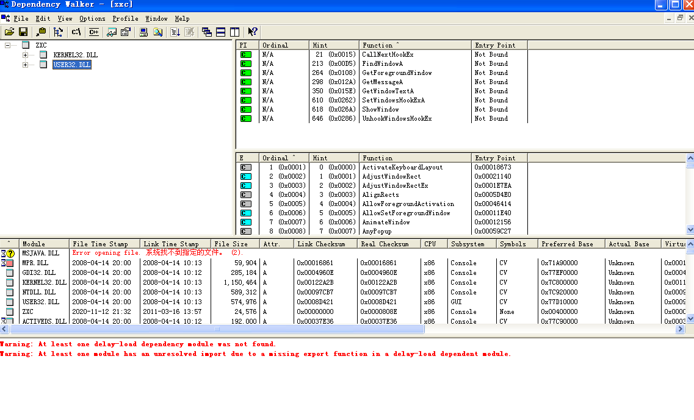
Task: Toggle Auto Expand tree option in toolbar
Action: click(x=58, y=32)
